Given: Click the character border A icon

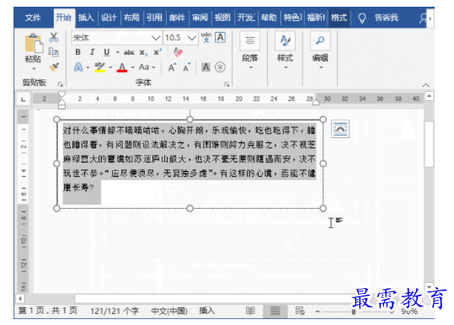Looking at the screenshot, I should pos(221,38).
